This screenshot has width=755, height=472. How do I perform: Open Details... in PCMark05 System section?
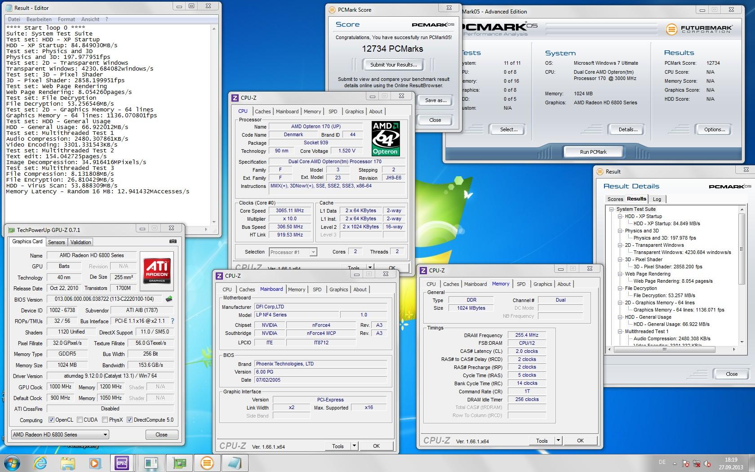[628, 129]
